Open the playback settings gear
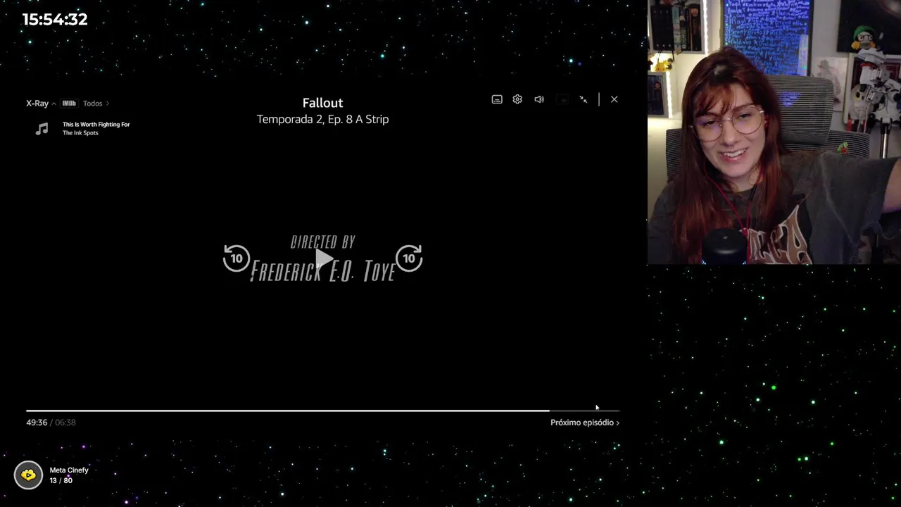901x507 pixels. (x=517, y=99)
